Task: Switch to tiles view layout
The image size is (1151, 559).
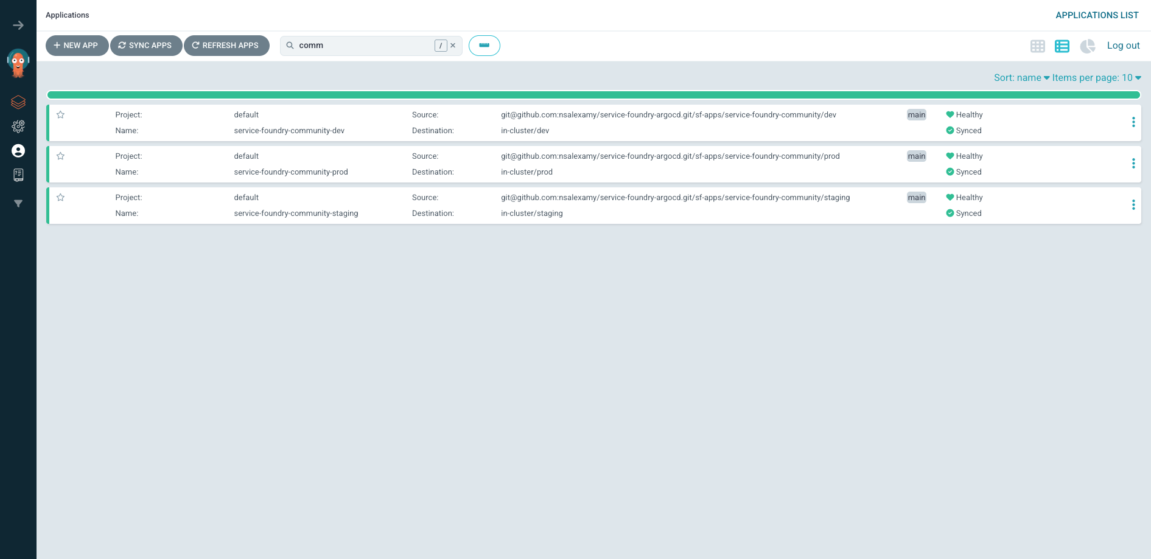Action: point(1037,46)
